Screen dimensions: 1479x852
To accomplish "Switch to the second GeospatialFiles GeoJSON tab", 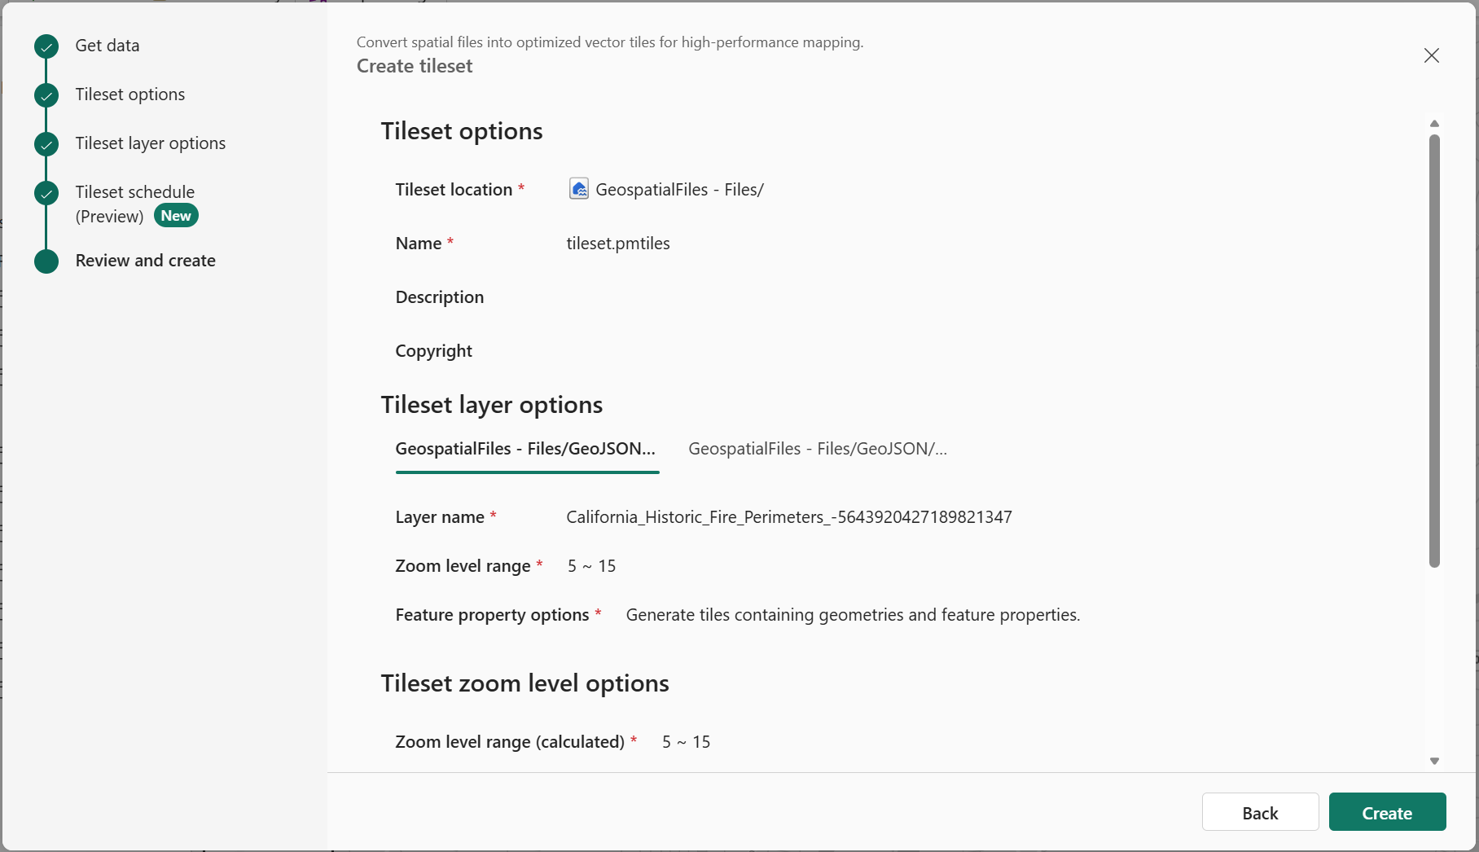I will click(x=818, y=449).
